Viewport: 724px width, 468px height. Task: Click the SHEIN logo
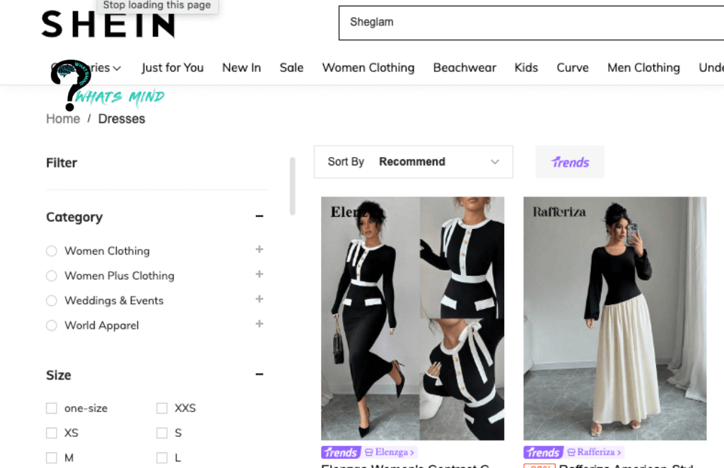[108, 23]
